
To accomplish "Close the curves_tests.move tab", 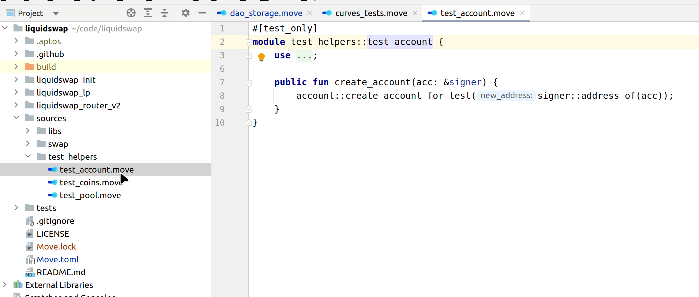I will [x=415, y=13].
